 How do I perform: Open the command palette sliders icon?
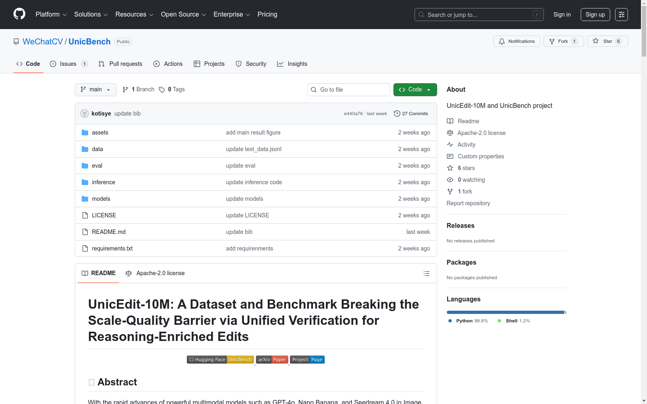(622, 15)
